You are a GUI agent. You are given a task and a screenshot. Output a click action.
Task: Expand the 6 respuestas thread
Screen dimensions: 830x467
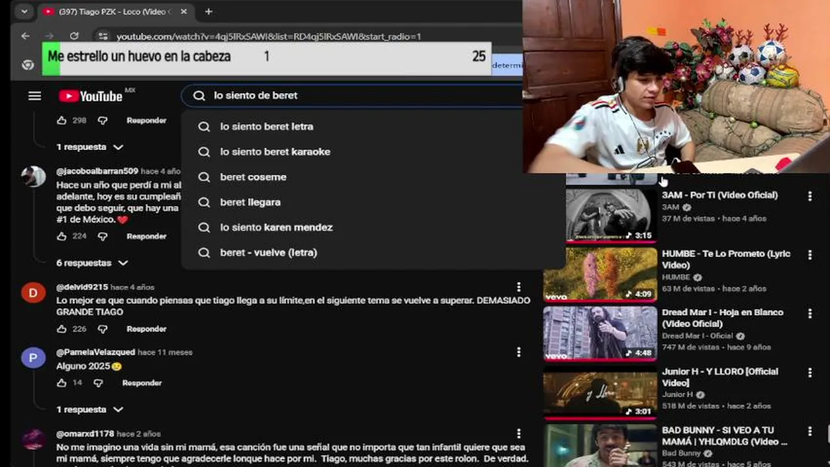click(92, 263)
